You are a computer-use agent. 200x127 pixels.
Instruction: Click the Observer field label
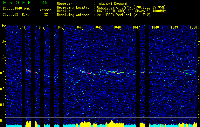[65, 3]
